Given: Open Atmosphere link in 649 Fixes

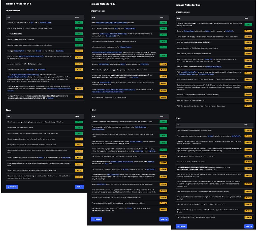Looking at the screenshot, I should tap(139, 151).
